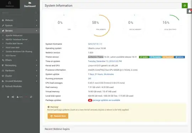Select Refresh Modules in sidebar

tap(13, 86)
